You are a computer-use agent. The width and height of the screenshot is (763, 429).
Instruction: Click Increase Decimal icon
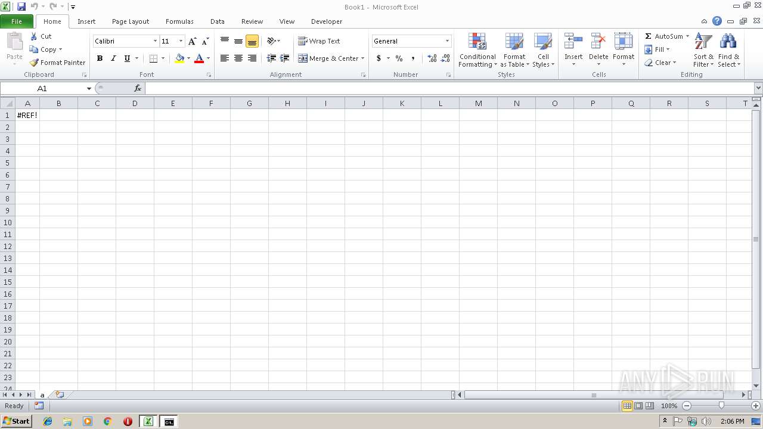tap(432, 58)
